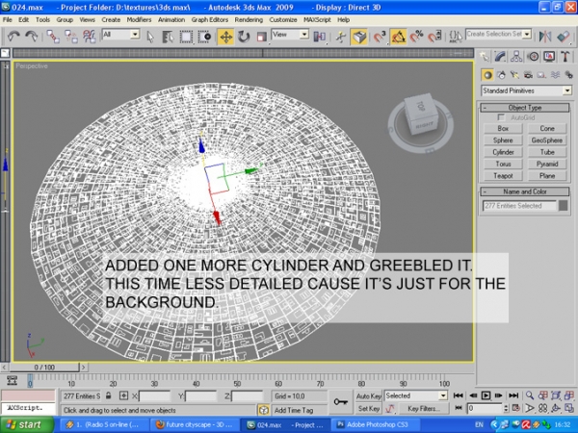The image size is (578, 433).
Task: Click the Align tool icon
Action: coord(564,37)
